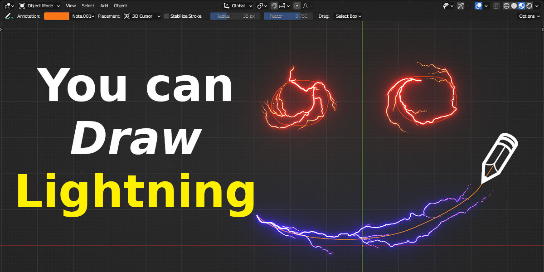Image resolution: width=544 pixels, height=272 pixels.
Task: Open 3D Cursor placement dropdown
Action: point(142,16)
